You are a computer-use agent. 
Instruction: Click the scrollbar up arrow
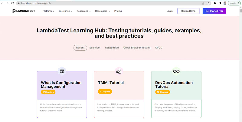pos(240,8)
